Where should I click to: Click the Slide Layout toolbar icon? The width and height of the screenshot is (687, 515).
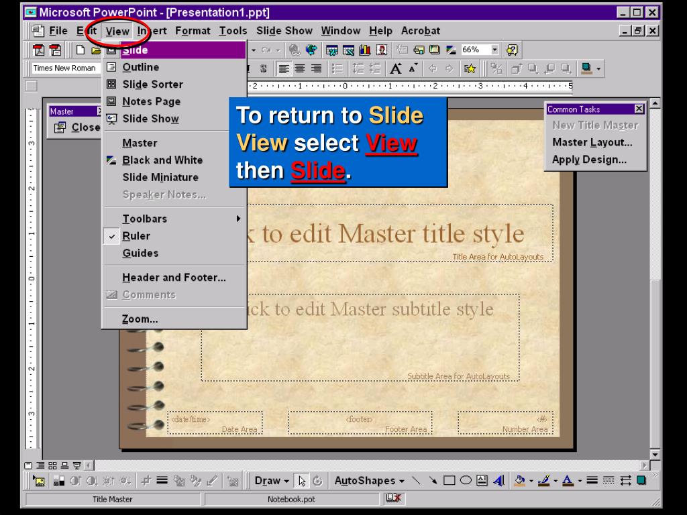click(x=419, y=50)
